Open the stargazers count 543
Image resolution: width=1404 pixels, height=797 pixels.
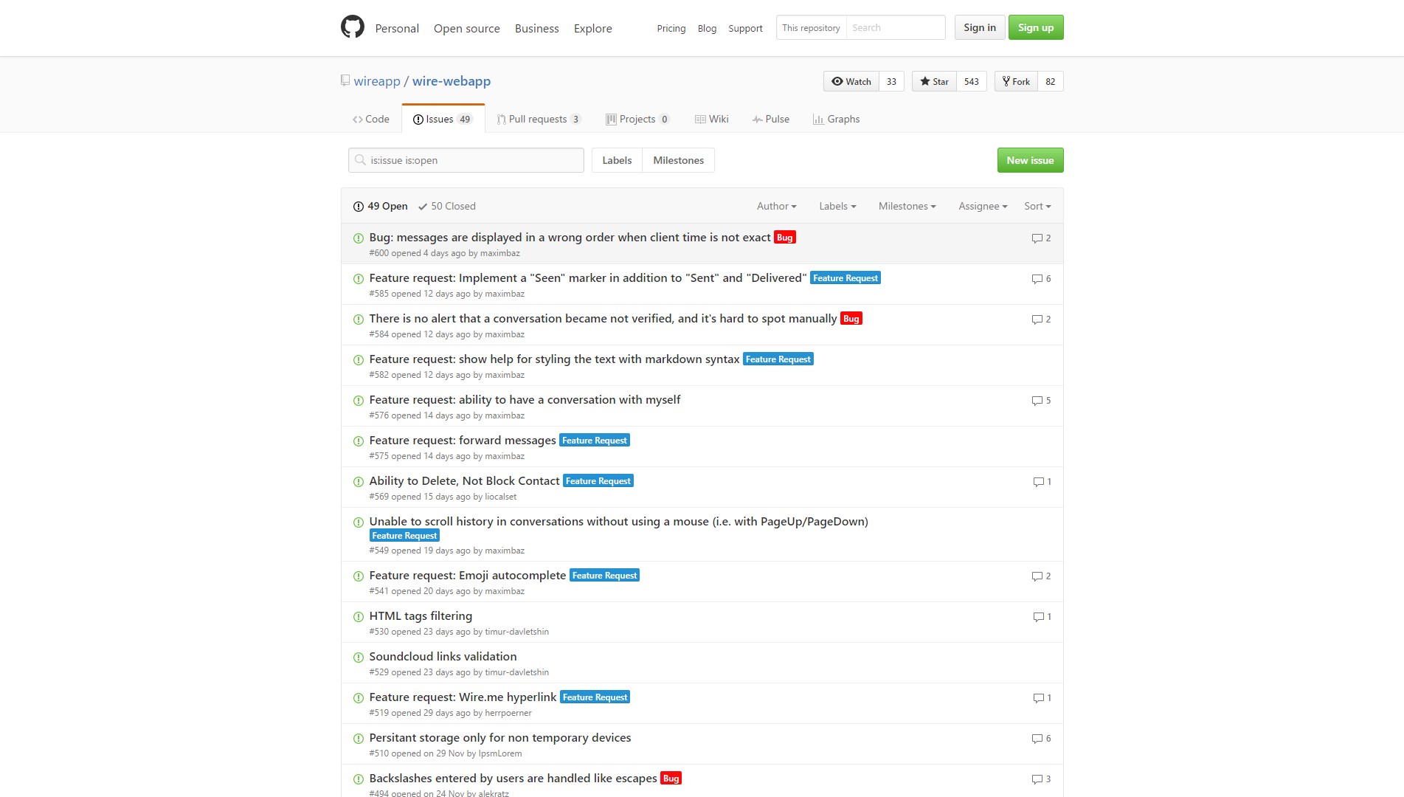point(972,81)
